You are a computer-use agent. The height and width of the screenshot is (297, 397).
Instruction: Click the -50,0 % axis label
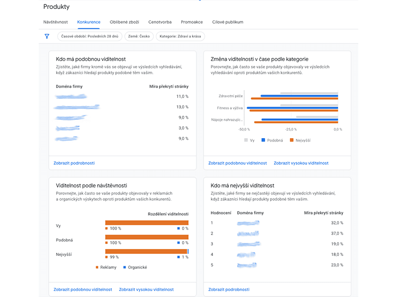click(244, 129)
